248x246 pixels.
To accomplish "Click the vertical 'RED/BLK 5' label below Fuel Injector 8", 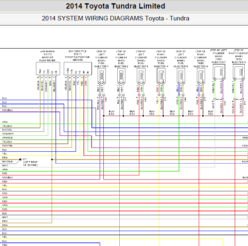I will 233,107.
